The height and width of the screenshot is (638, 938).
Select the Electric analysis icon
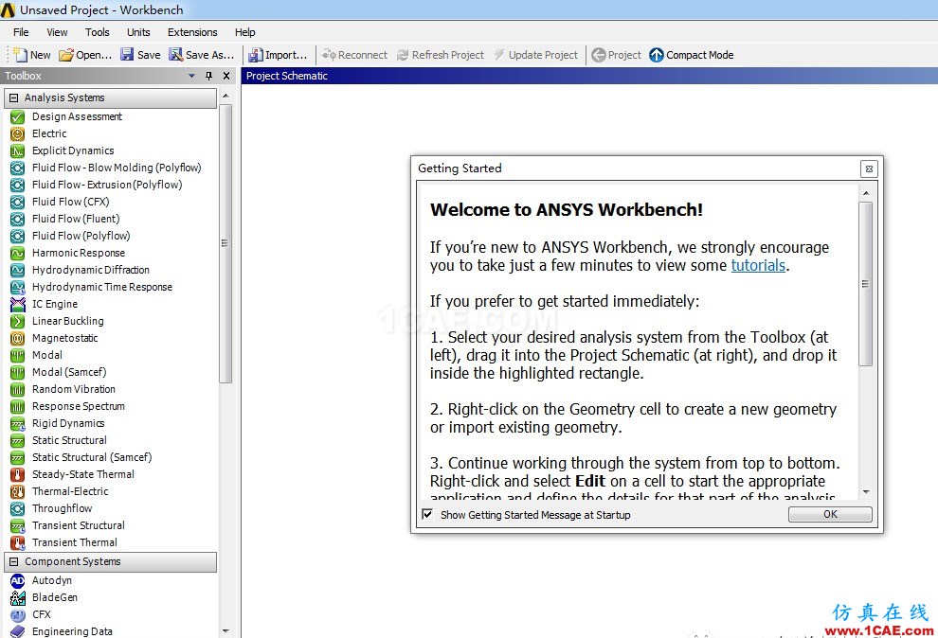[x=17, y=133]
